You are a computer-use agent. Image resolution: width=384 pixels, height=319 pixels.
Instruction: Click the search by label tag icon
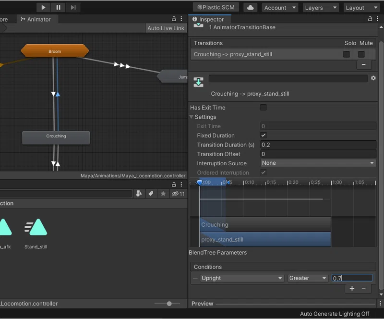tap(151, 194)
